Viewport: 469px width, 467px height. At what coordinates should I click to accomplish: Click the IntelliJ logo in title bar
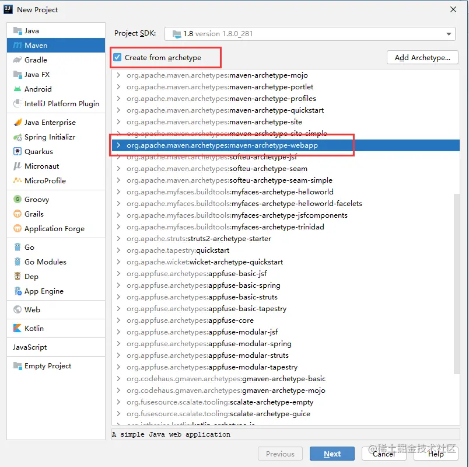coord(8,9)
